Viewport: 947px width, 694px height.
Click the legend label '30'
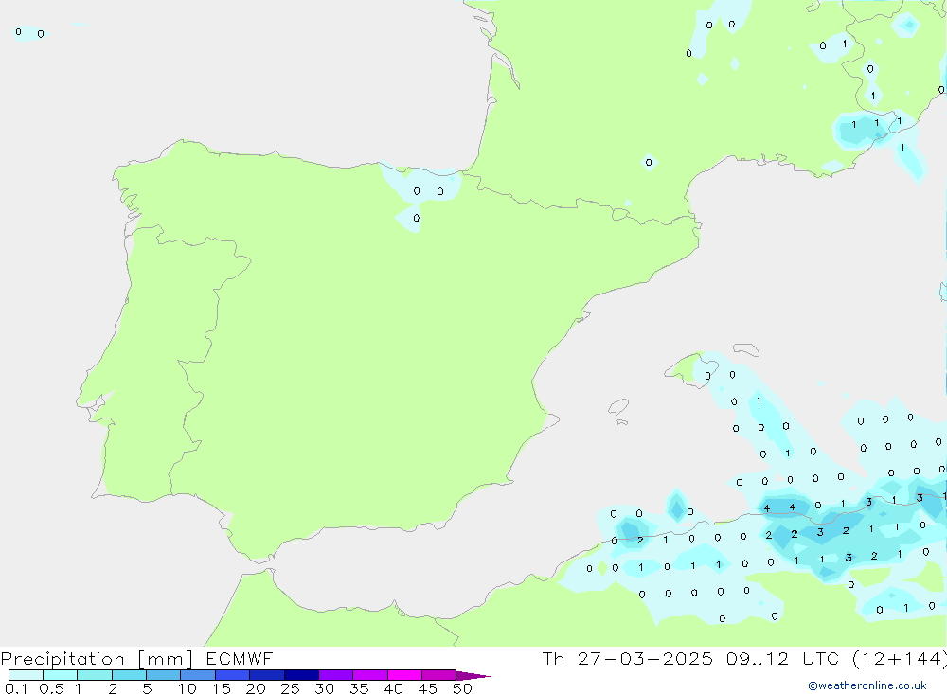coord(324,688)
